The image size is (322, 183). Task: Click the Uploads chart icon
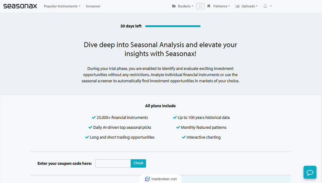point(238,6)
